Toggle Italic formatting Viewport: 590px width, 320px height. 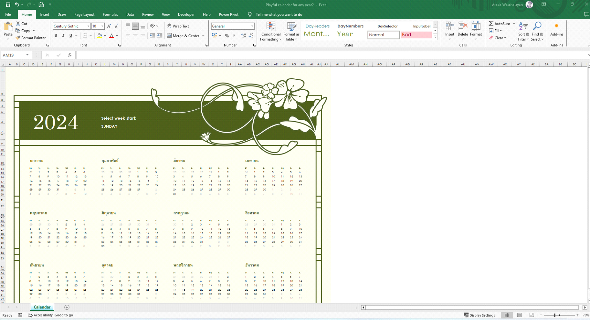pos(63,35)
